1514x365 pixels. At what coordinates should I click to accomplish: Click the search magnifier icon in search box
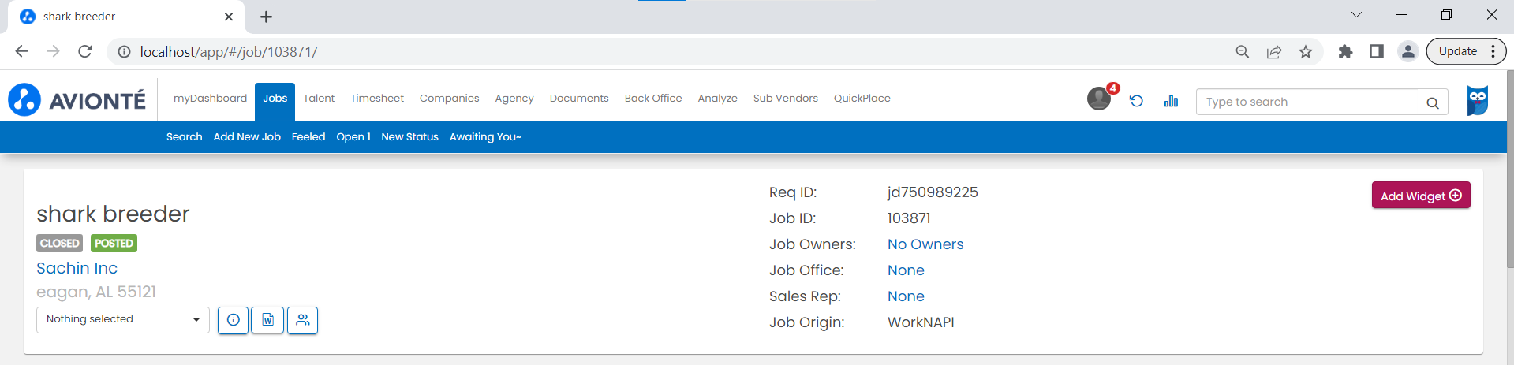[x=1433, y=102]
